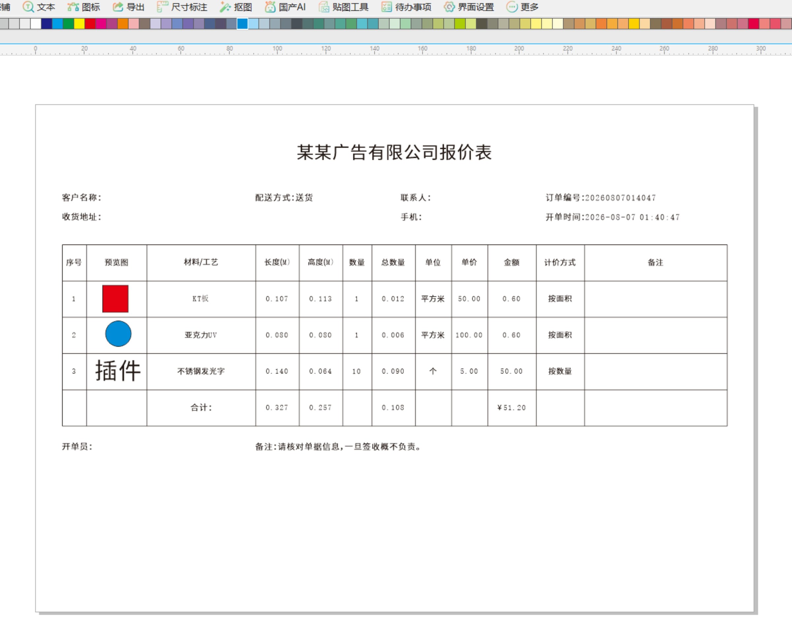Launch the 国产AI tool
Viewport: 792px width, 620px height.
[x=285, y=7]
